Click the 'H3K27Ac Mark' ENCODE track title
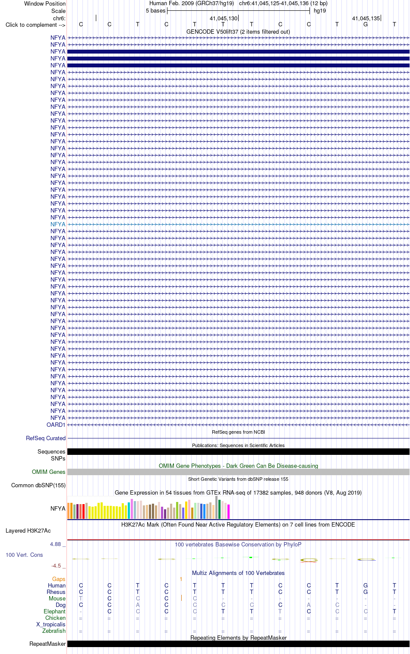Screen dimensions: 410x654 (x=238, y=524)
